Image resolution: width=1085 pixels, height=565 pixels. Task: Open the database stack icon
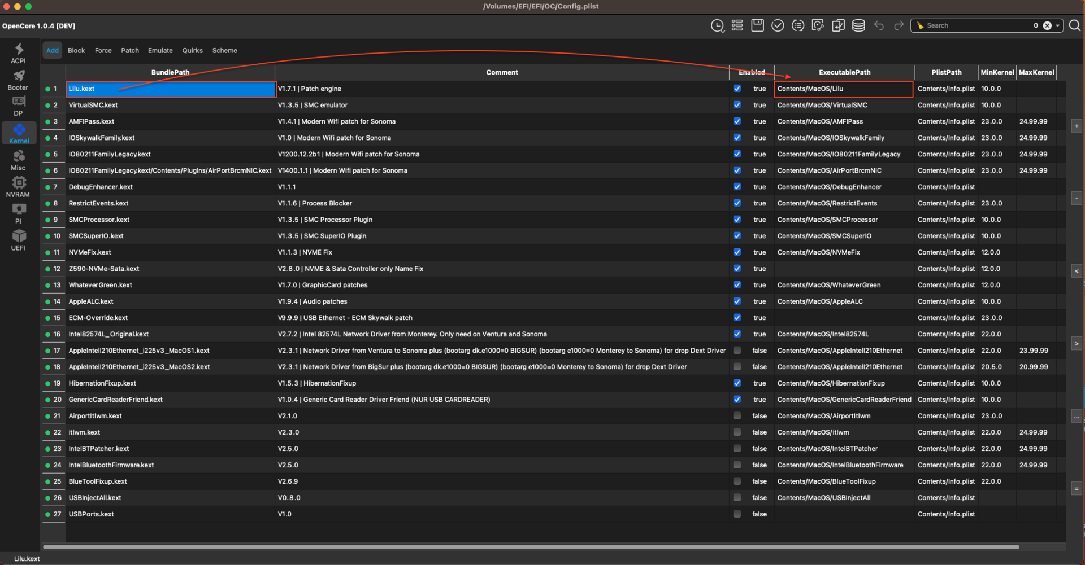858,25
